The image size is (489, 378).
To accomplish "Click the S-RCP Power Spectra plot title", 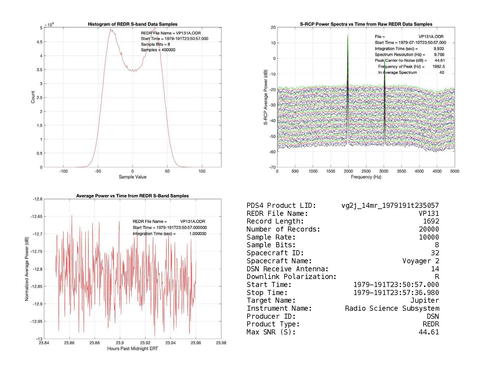I will 366,24.
